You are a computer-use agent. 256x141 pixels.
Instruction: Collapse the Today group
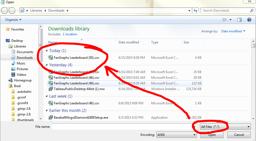pyautogui.click(x=47, y=51)
